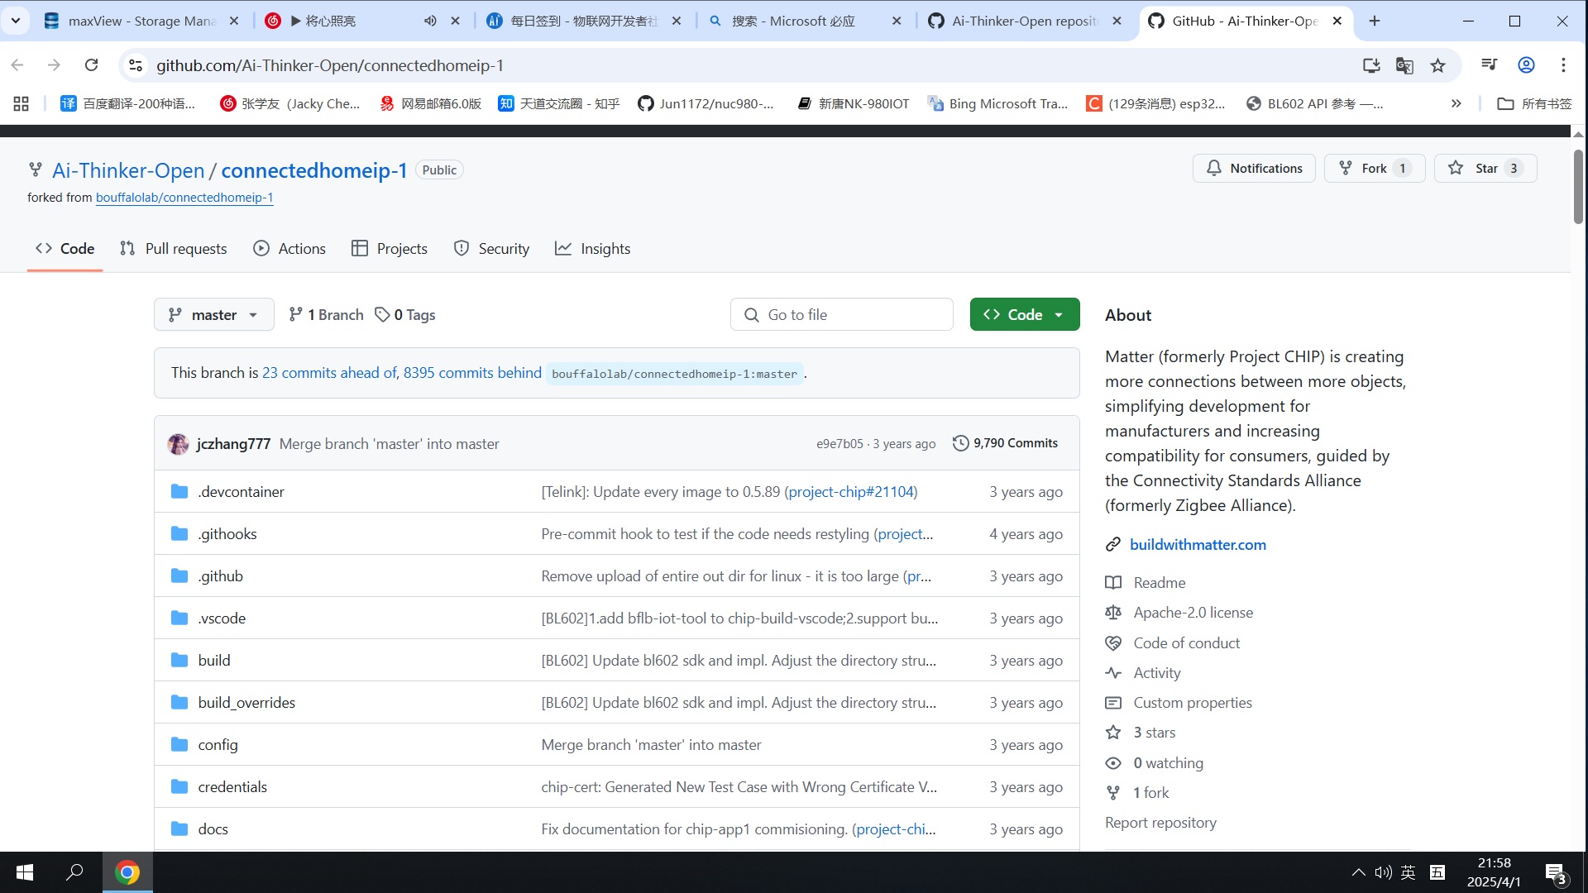Open the docs folder

213,829
